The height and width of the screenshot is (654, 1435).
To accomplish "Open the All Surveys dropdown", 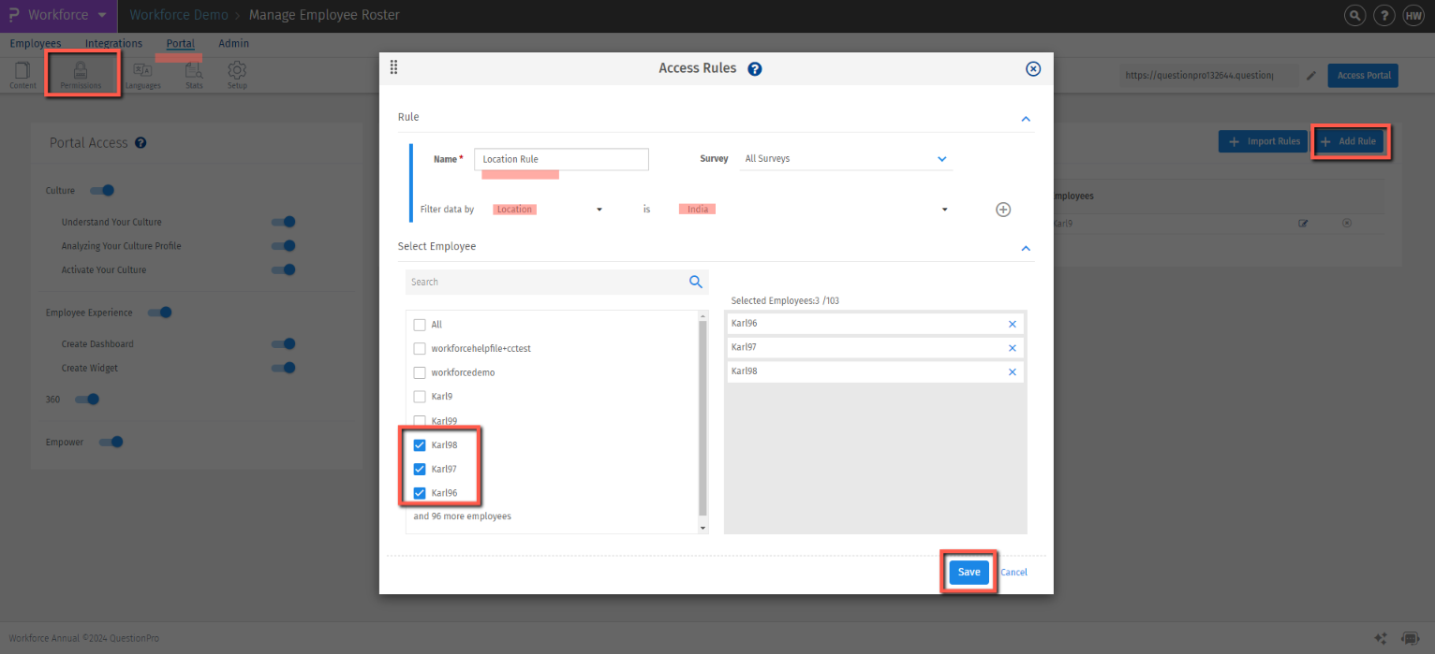I will [846, 159].
